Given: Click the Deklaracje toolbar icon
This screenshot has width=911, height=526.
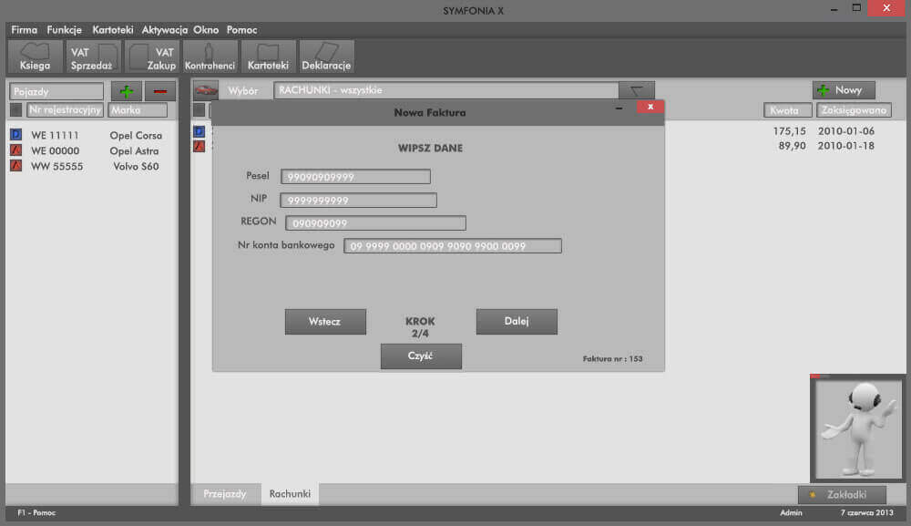Looking at the screenshot, I should [x=326, y=57].
